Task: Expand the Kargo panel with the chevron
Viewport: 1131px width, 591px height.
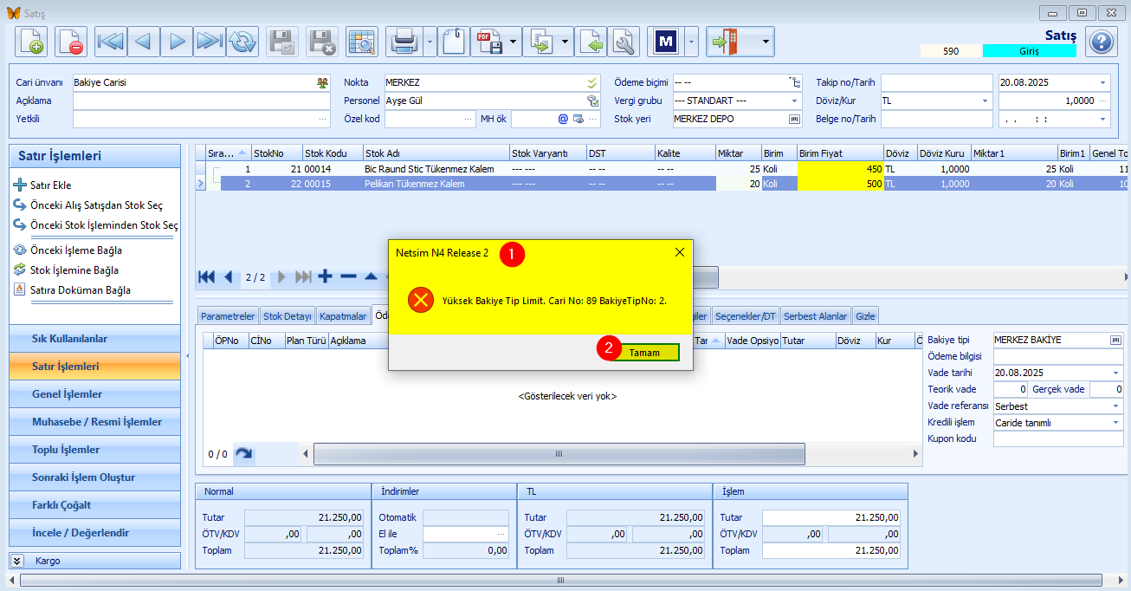Action: (16, 561)
